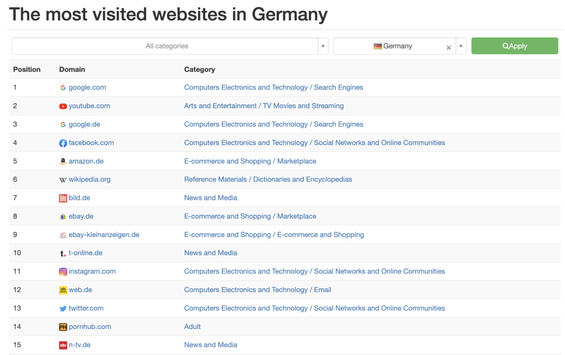Click the favicon beside ebay-kleinanzeigen.de

[x=63, y=235]
